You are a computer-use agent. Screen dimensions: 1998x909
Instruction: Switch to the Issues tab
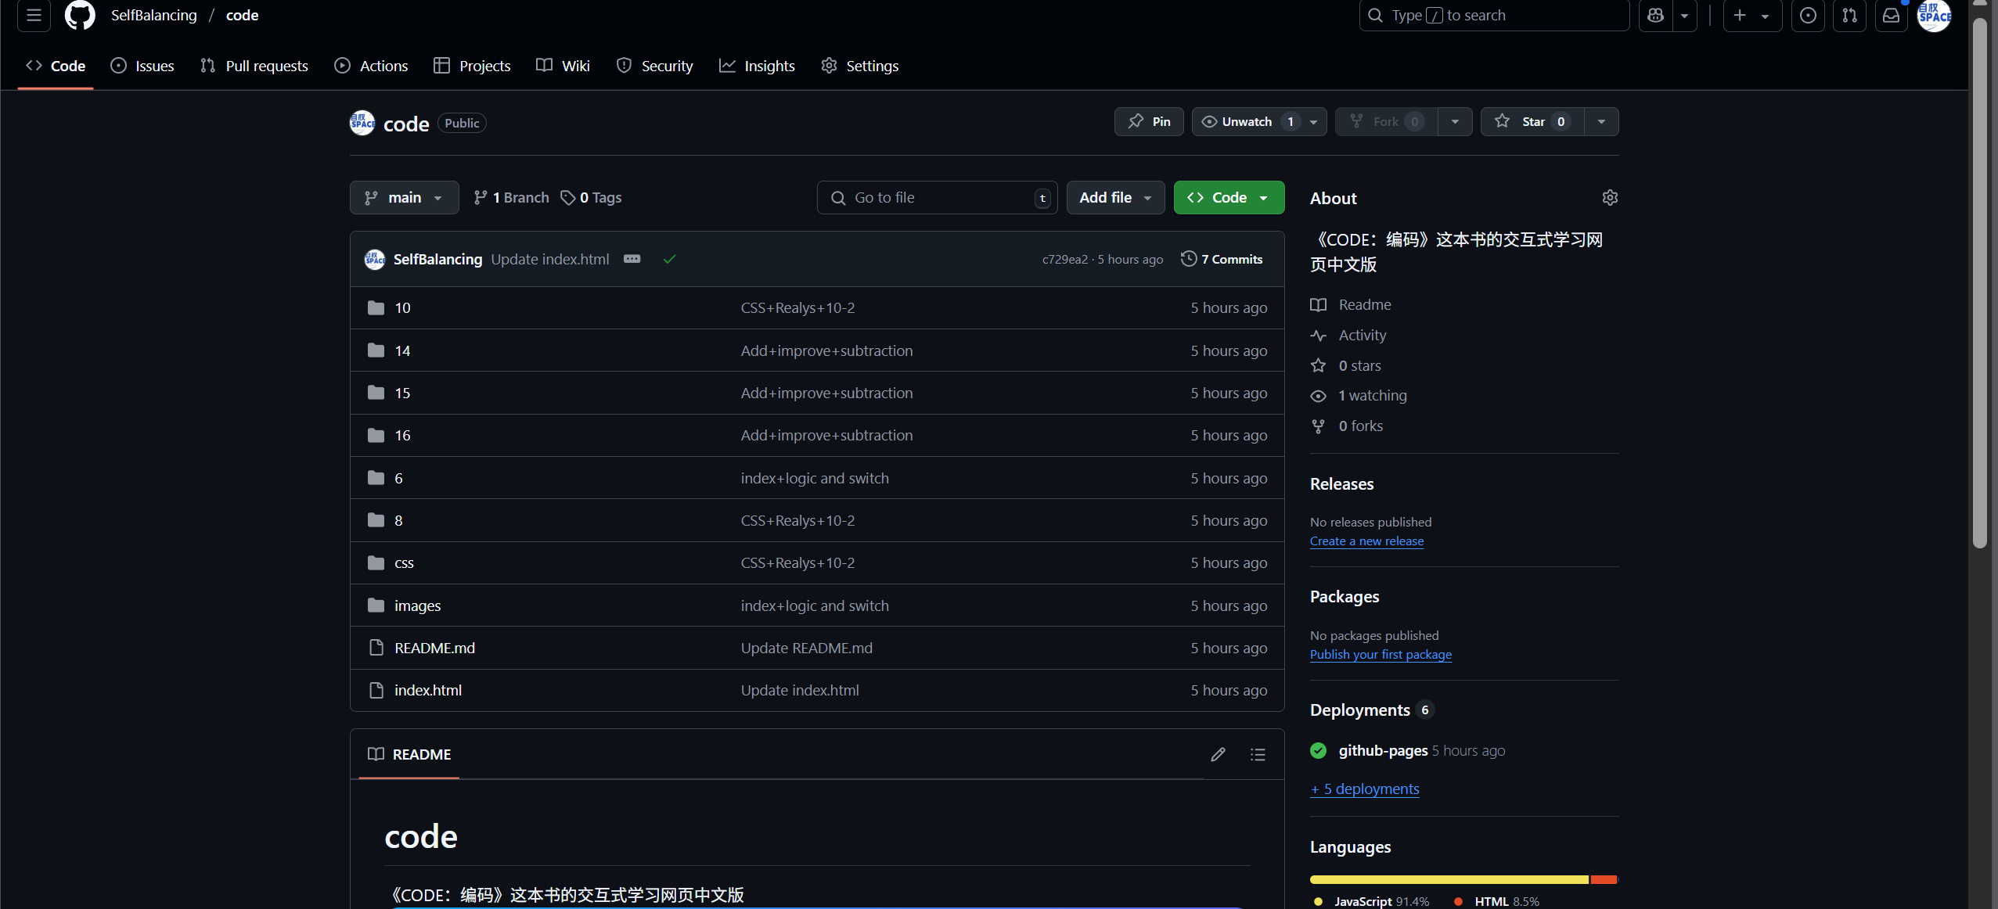click(142, 66)
